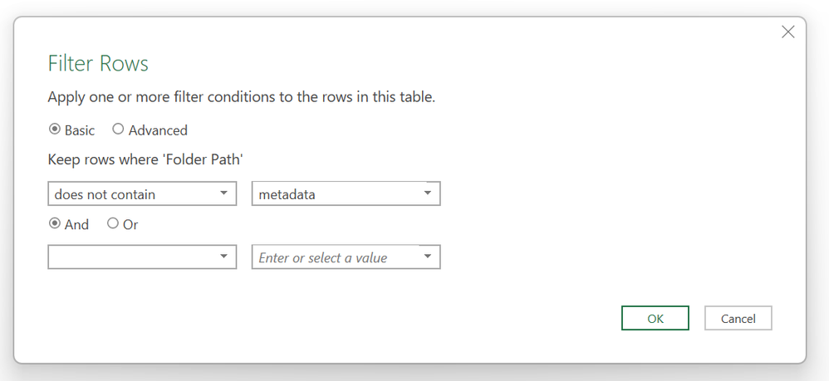Viewport: 829px width, 381px height.
Task: Confirm the filter with OK
Action: coord(655,319)
